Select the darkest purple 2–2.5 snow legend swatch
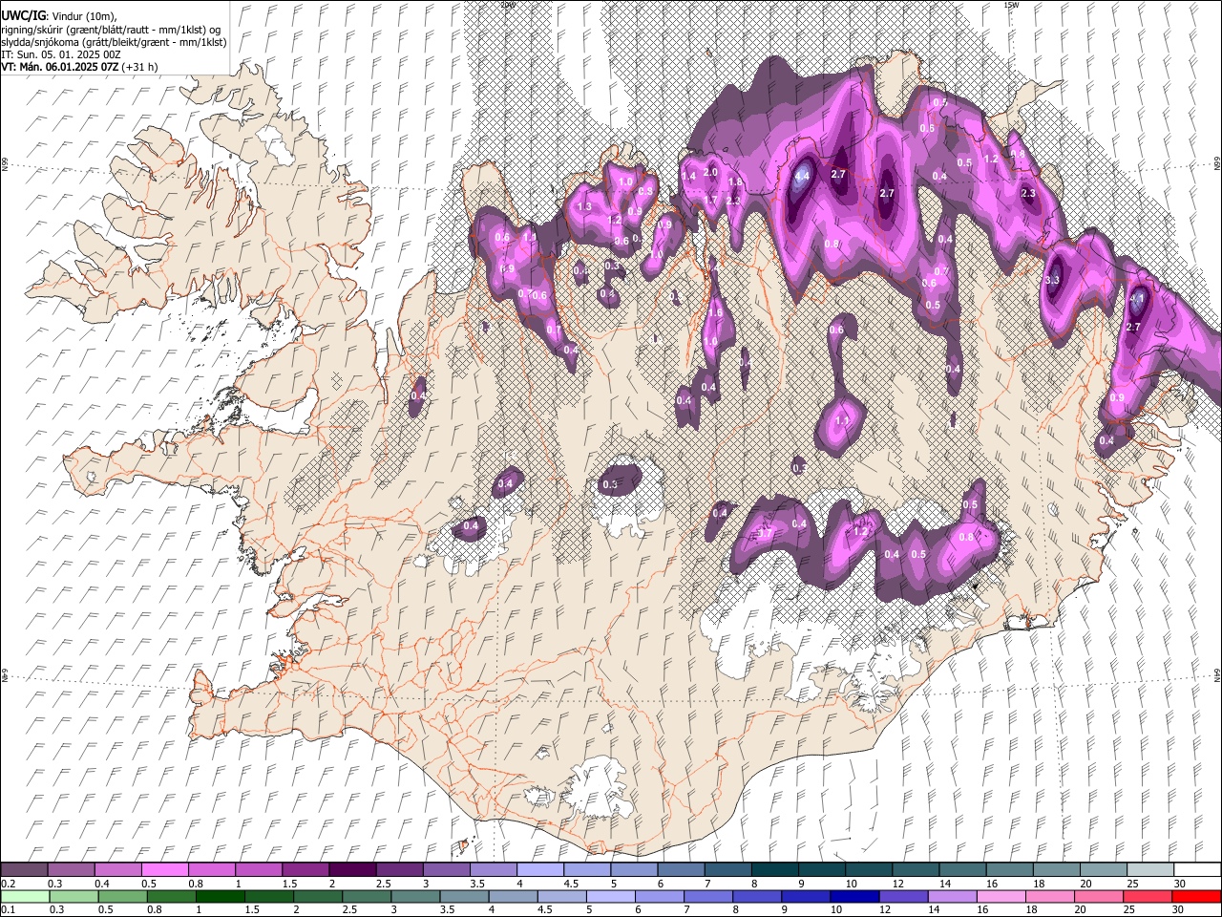The width and height of the screenshot is (1222, 917). click(351, 870)
